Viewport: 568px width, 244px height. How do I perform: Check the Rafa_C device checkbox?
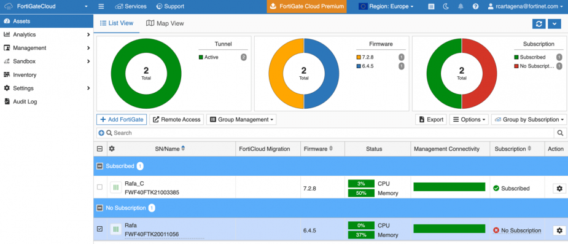point(99,187)
